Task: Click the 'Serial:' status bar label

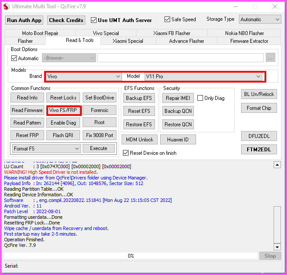Action: (x=11, y=265)
